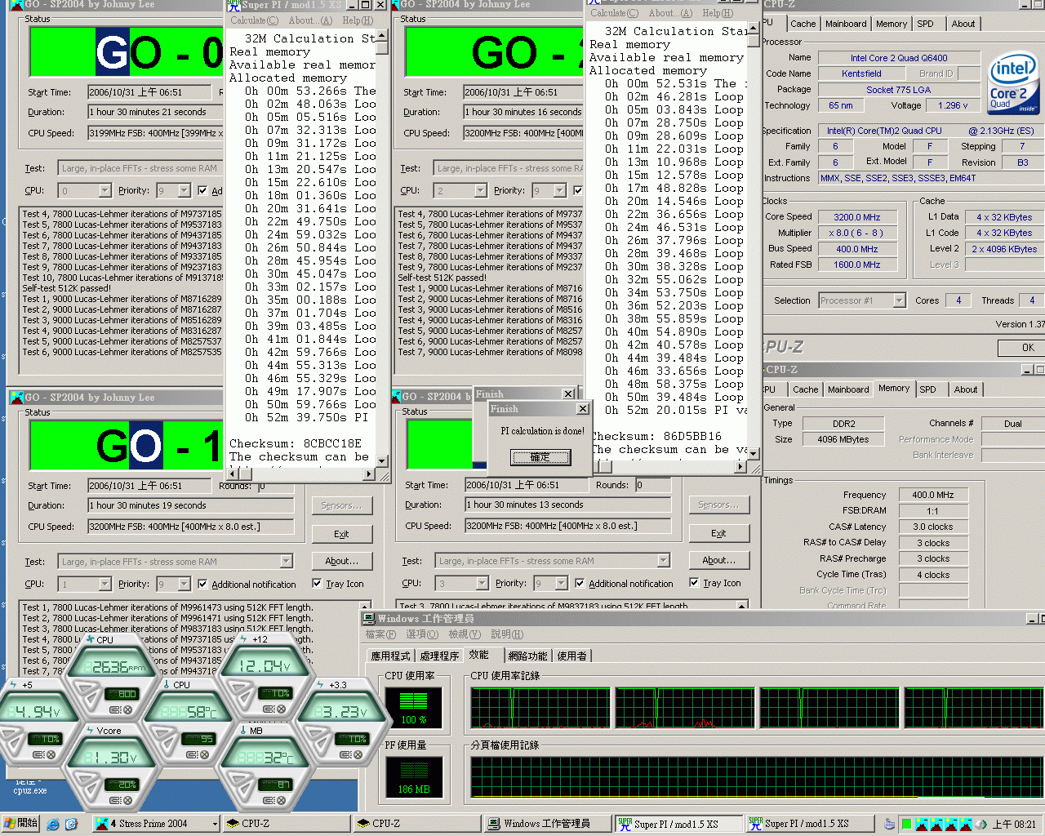This screenshot has height=836, width=1045.
Task: Close the +12 voltage monitor panel
Action: tap(280, 709)
